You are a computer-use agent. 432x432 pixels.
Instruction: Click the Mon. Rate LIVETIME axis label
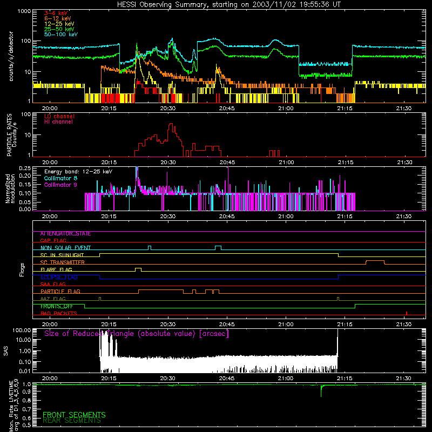(14, 406)
